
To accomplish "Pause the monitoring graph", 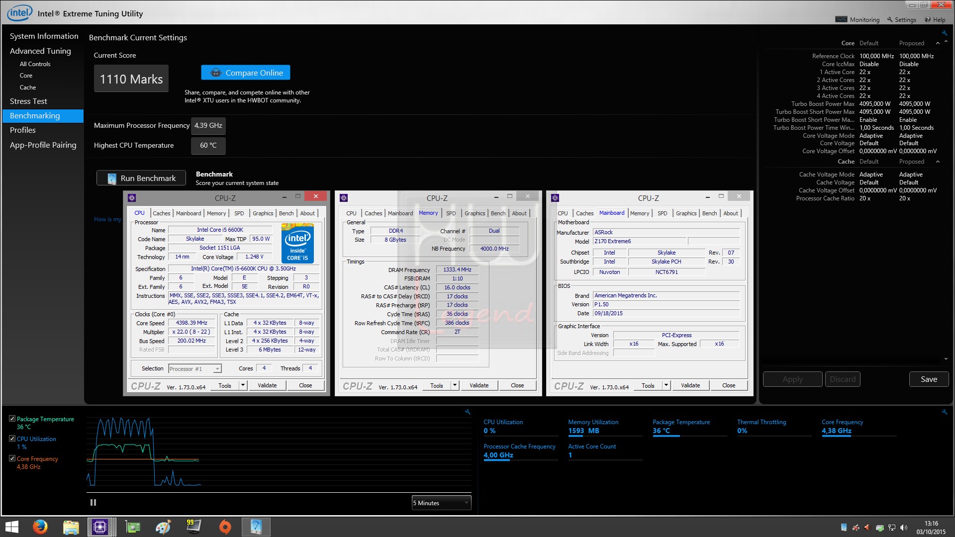I will point(93,502).
